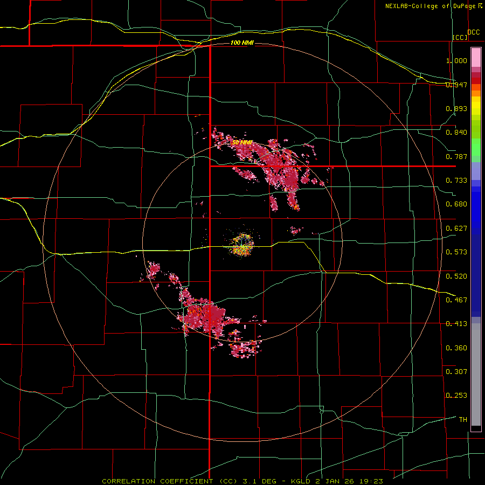This screenshot has height=485, width=485.
Task: Click the 100 NMI range ring label
Action: (x=242, y=43)
